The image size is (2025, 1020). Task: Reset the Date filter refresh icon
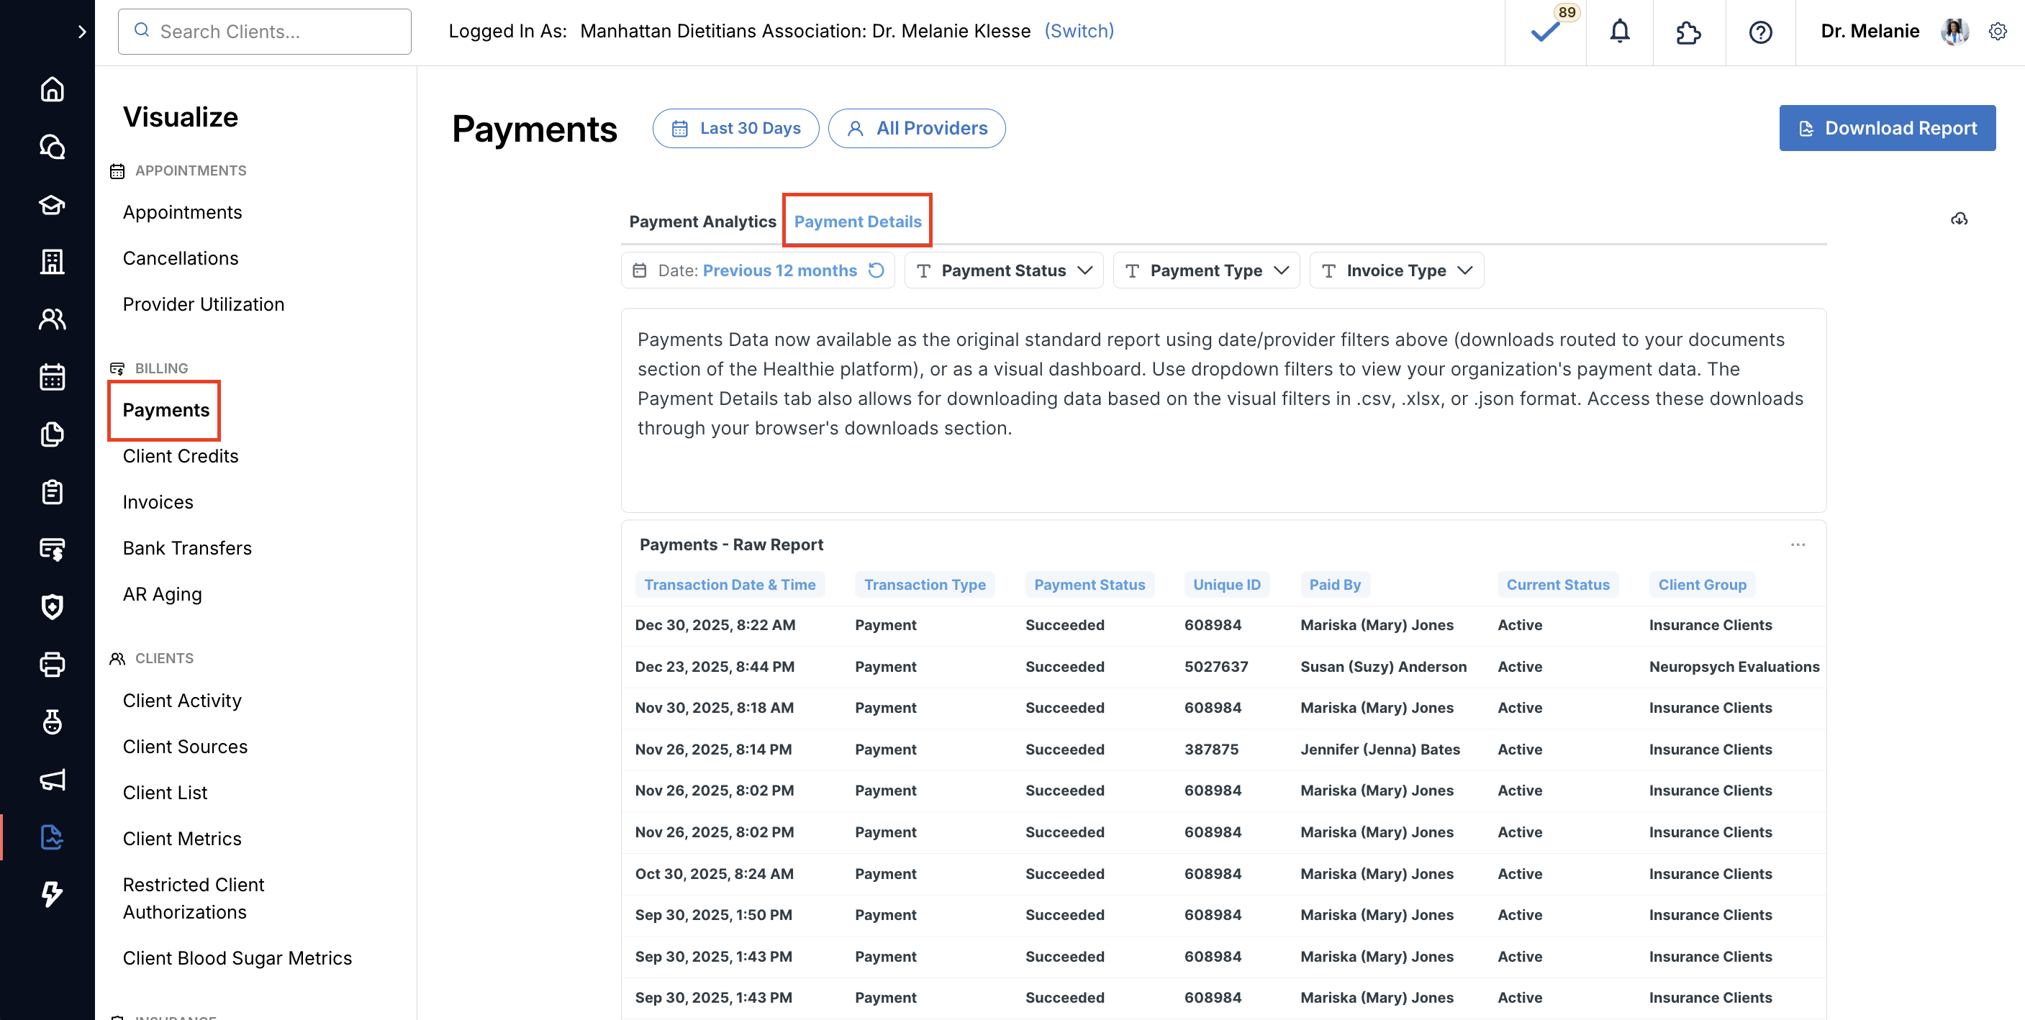pos(876,270)
